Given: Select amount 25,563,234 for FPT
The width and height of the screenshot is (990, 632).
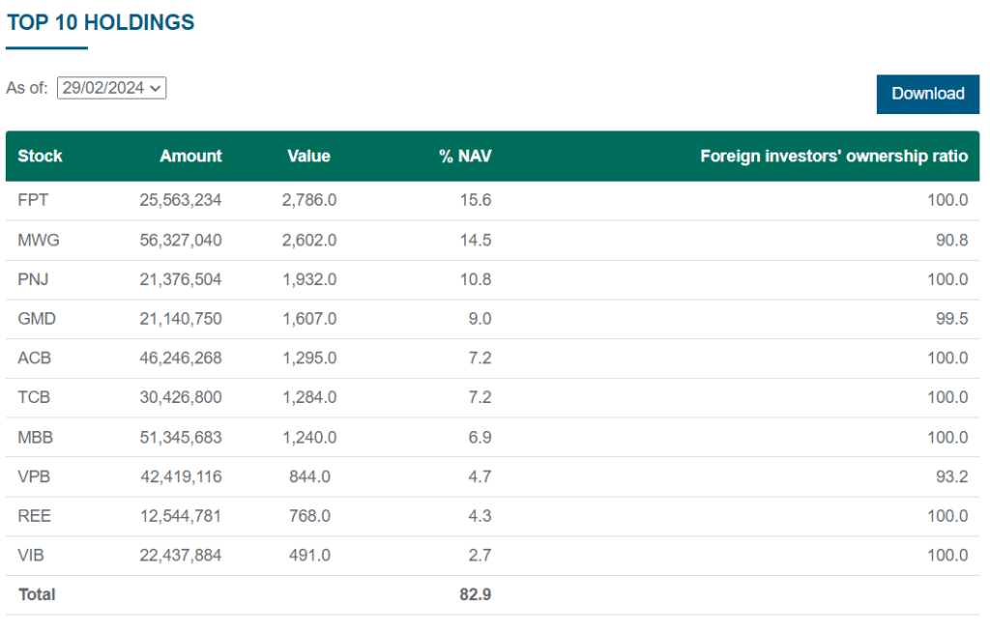Looking at the screenshot, I should click(181, 200).
